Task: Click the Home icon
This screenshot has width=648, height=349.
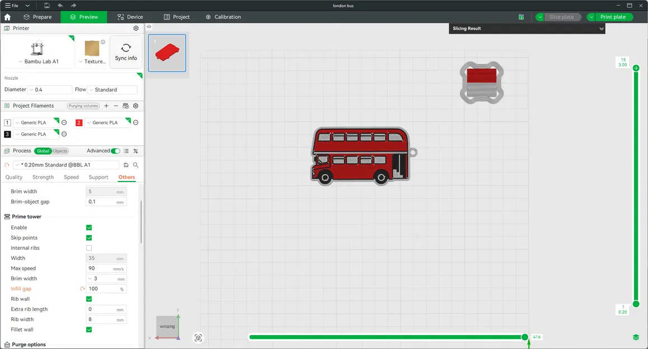Action: [7, 17]
